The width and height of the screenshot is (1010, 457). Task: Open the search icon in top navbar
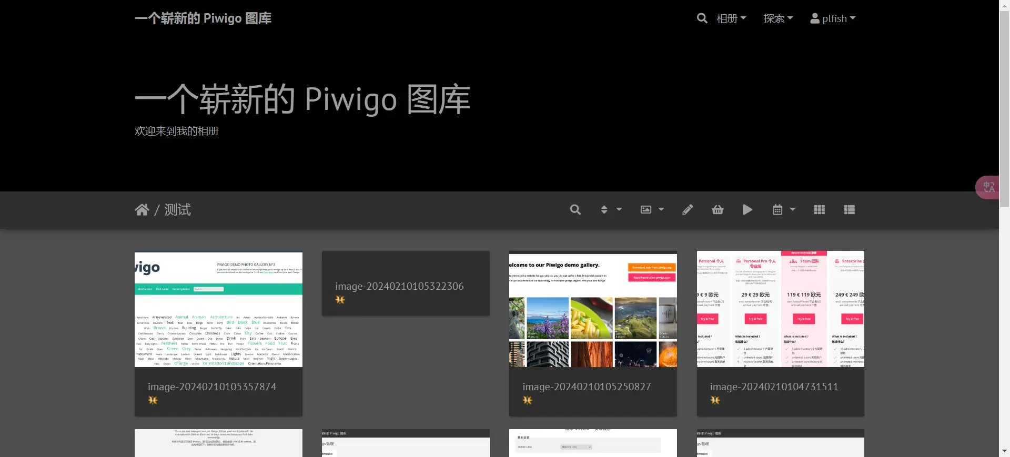pos(702,18)
